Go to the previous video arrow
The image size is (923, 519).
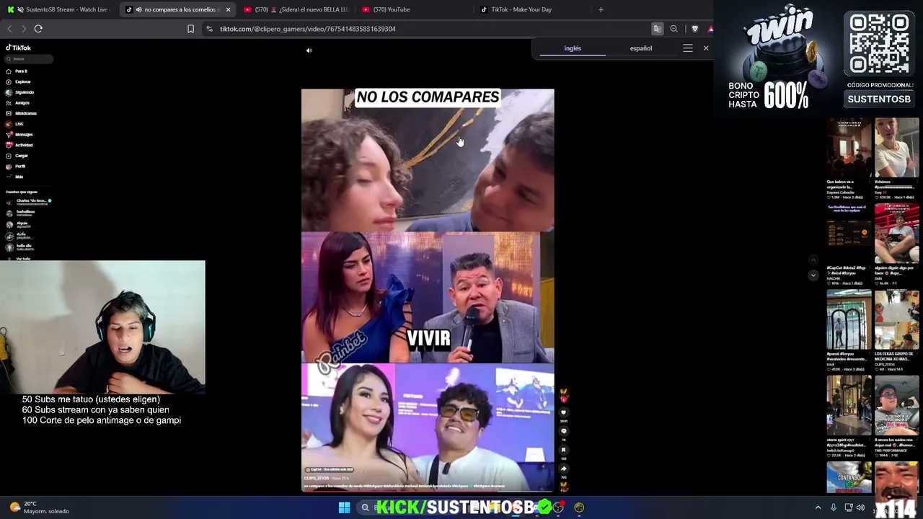click(813, 260)
